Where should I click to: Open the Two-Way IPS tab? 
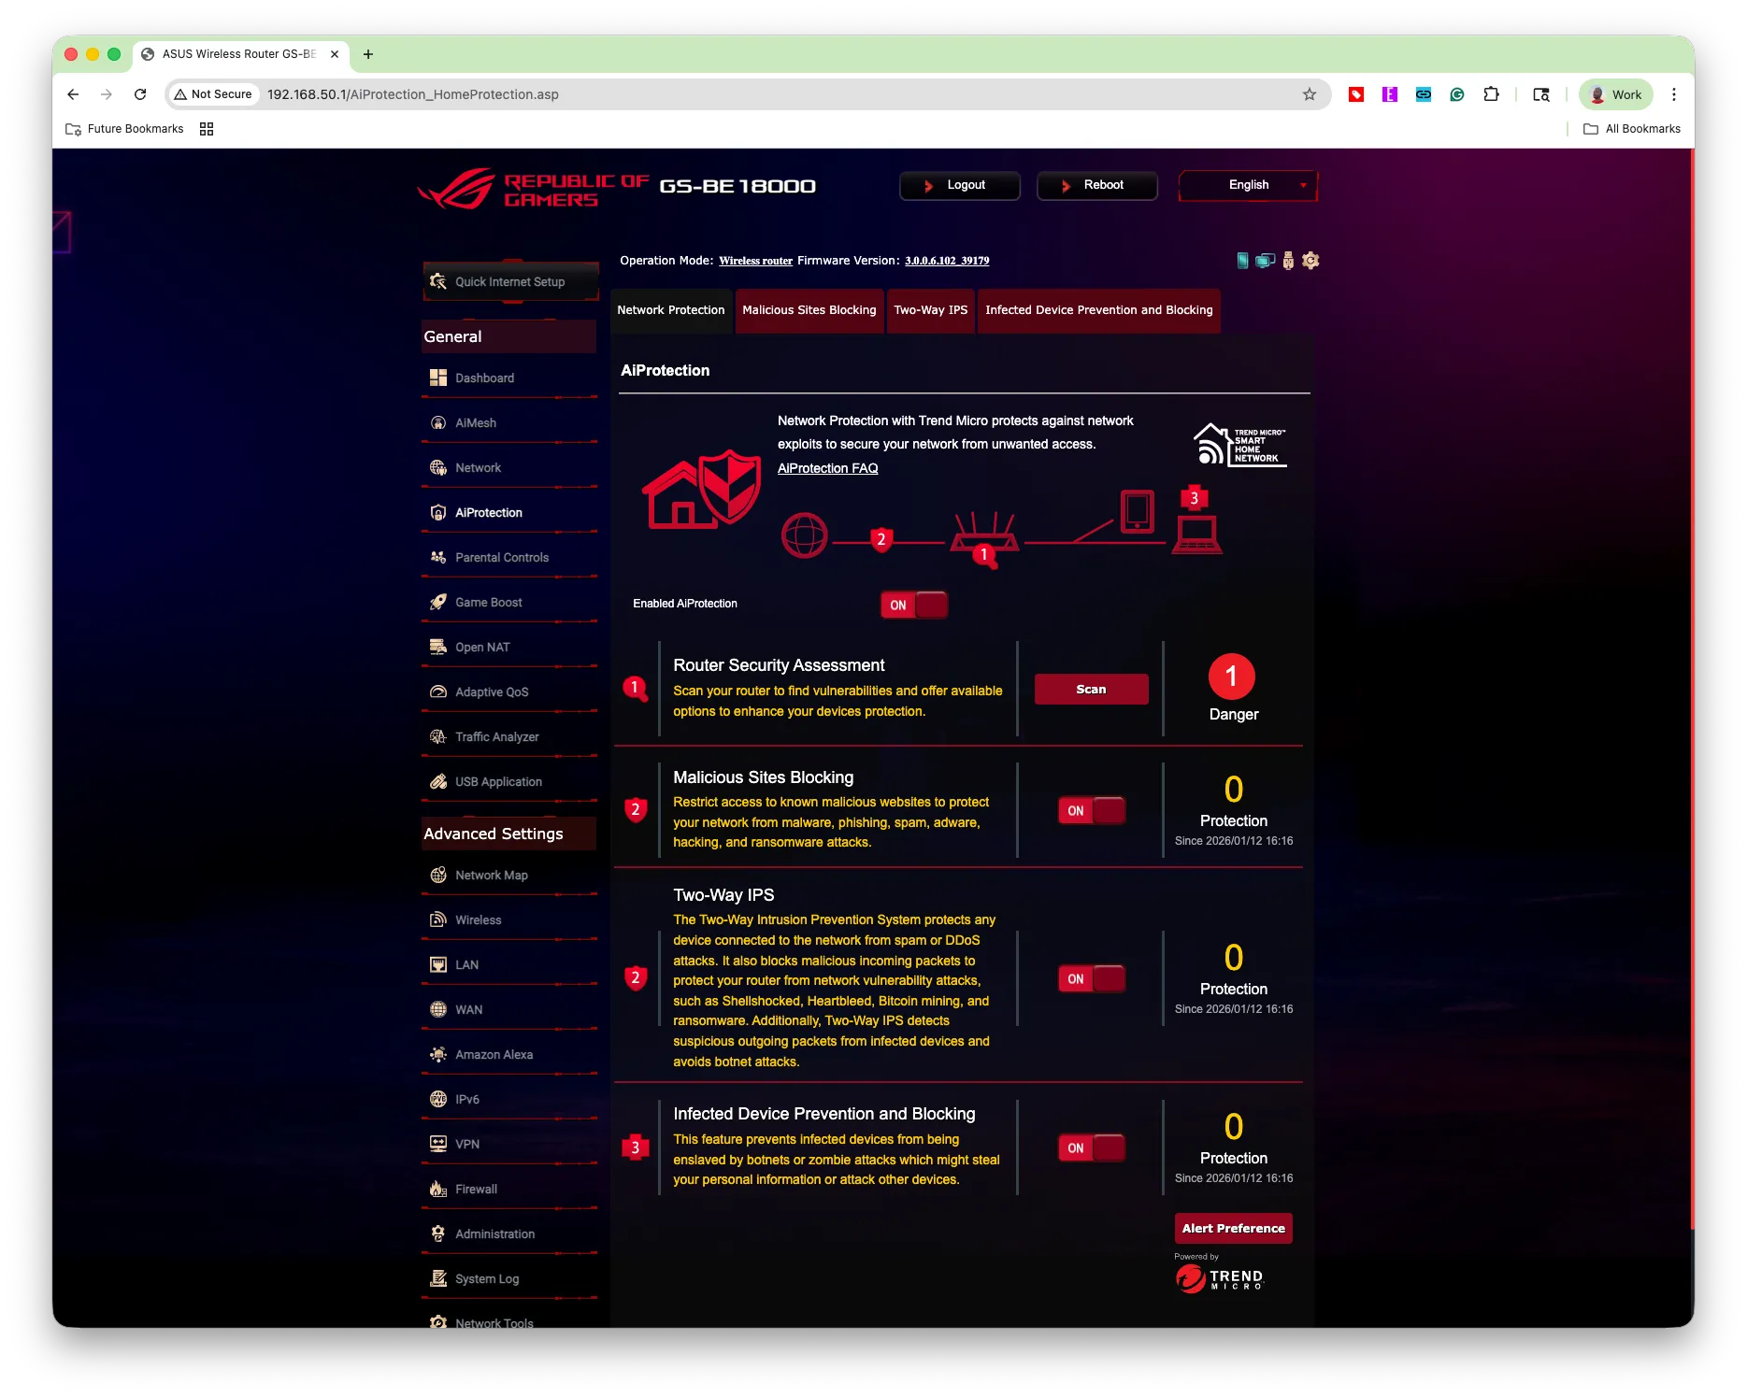point(931,310)
